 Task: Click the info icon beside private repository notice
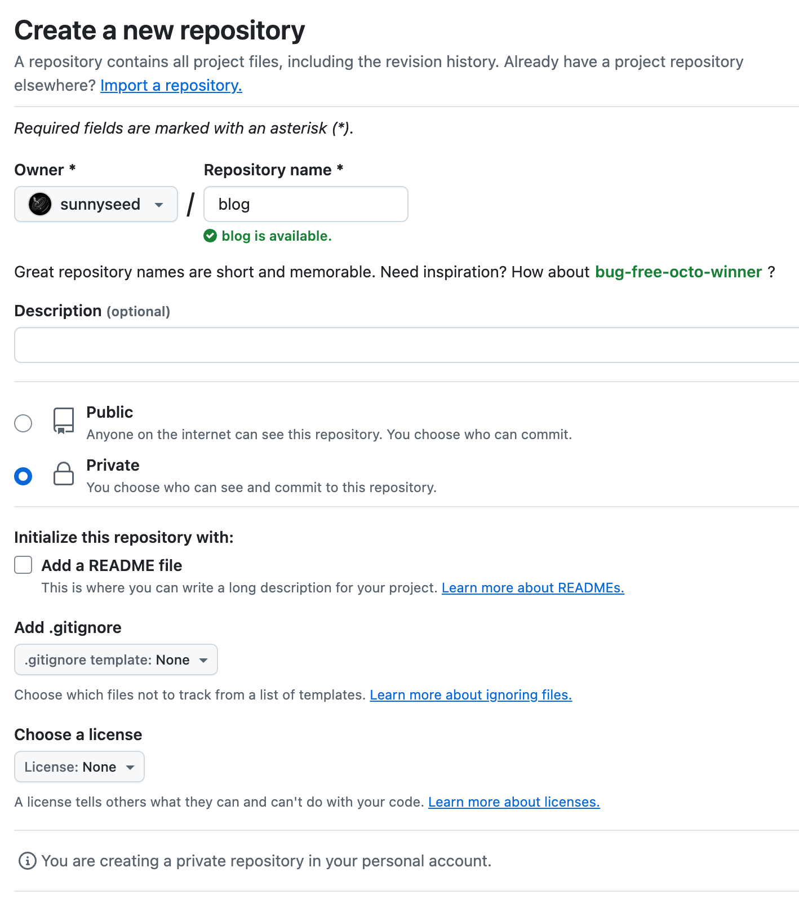pos(28,861)
